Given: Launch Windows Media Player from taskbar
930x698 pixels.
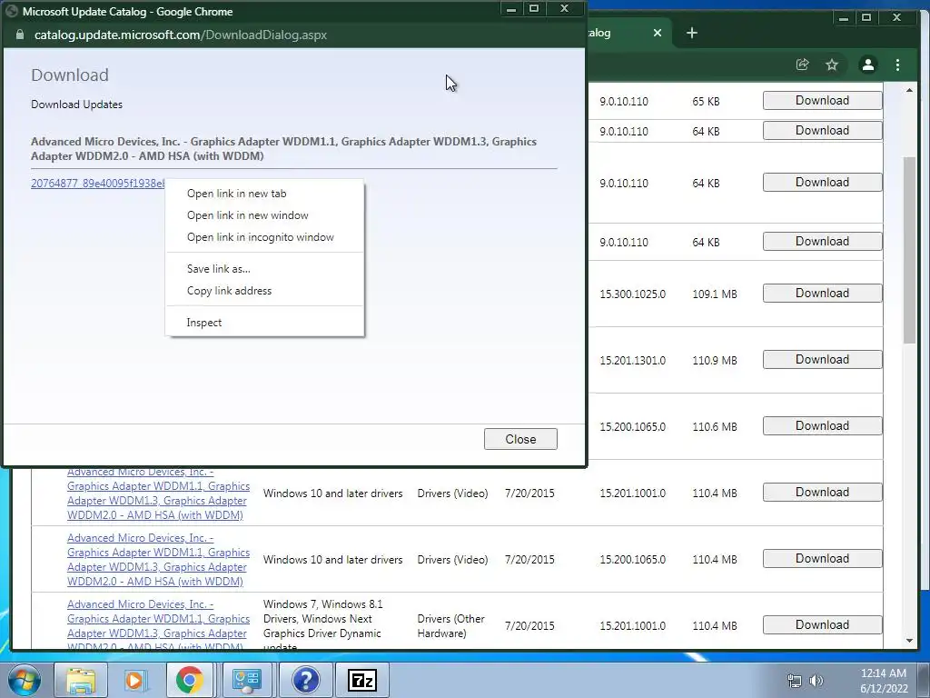Looking at the screenshot, I should click(135, 680).
